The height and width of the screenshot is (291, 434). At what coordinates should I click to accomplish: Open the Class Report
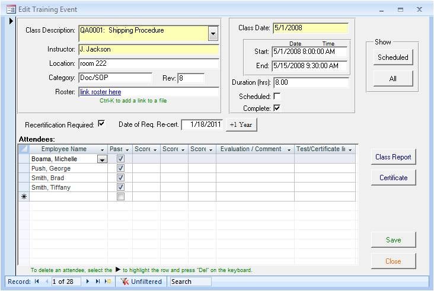coord(393,157)
